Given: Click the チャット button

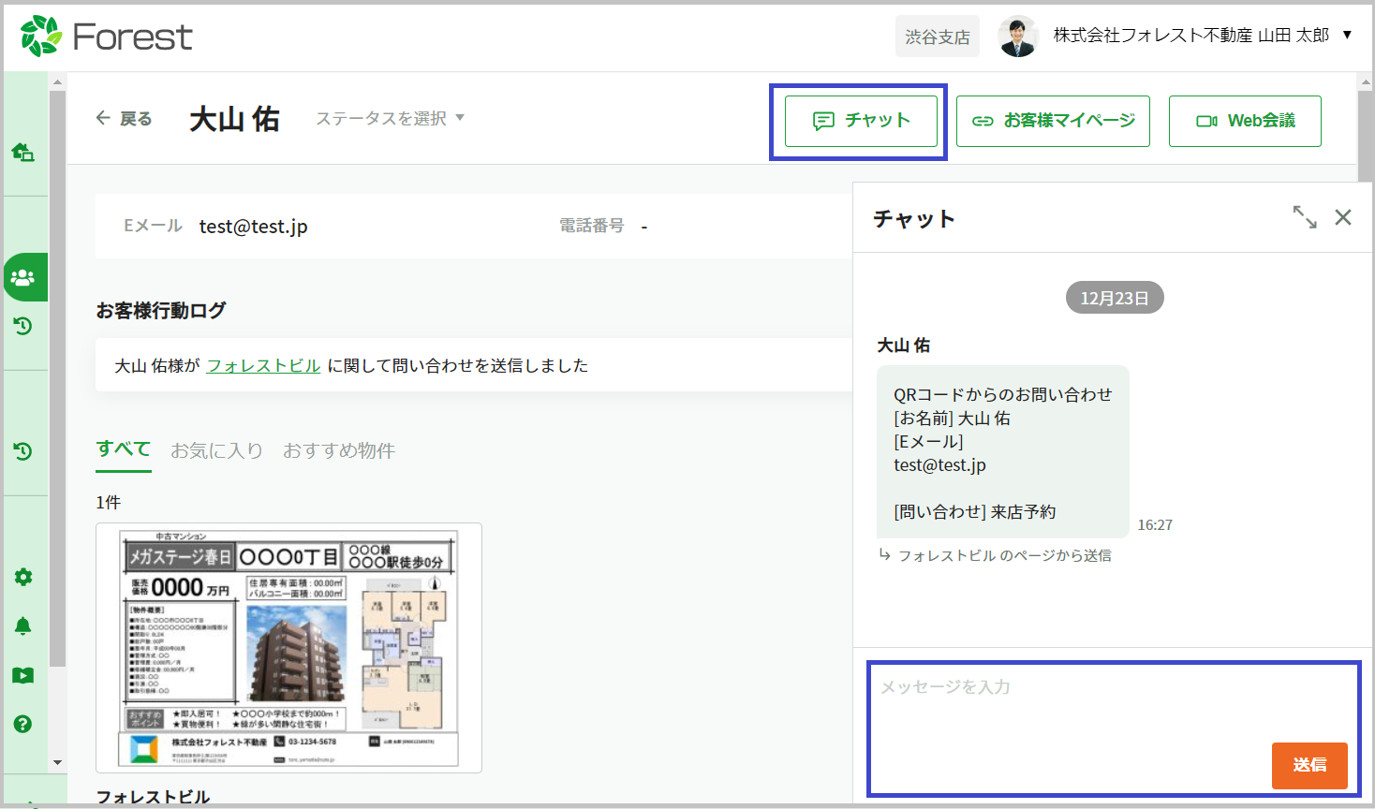Looking at the screenshot, I should pyautogui.click(x=861, y=121).
